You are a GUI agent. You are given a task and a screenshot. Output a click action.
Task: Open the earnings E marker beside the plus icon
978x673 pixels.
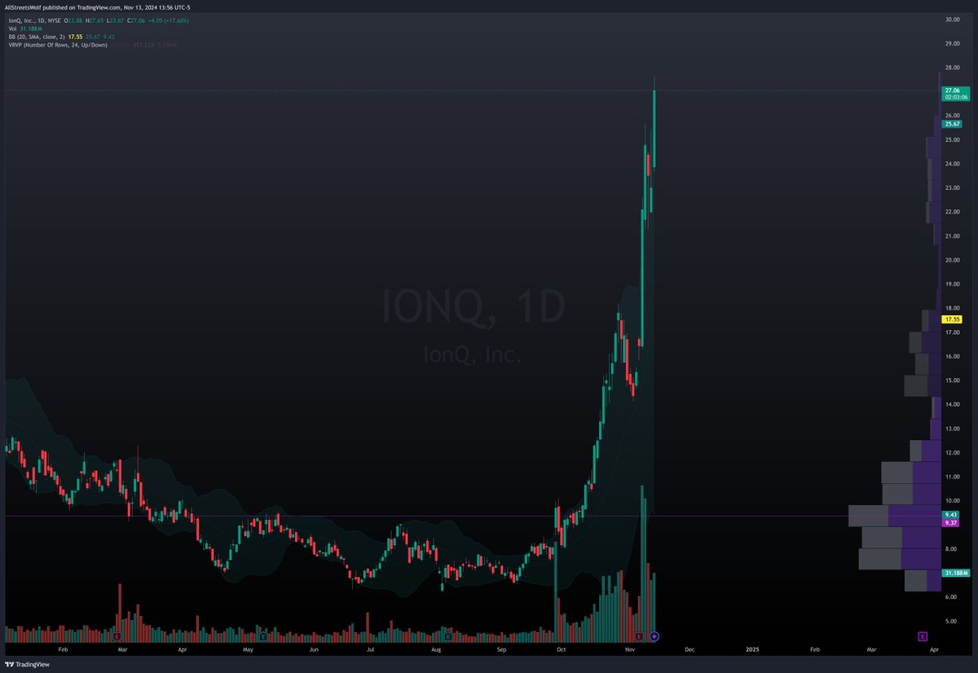640,636
